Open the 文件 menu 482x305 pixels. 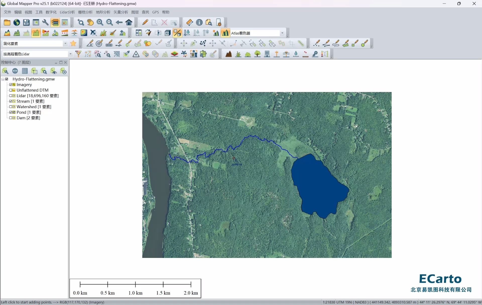(7, 12)
